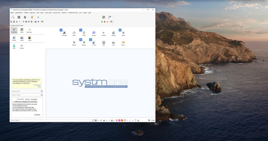Screen dimensions: 268x141
Task: Open notice titled [TPP] Non-Medical Precribers
Action: [26, 102]
